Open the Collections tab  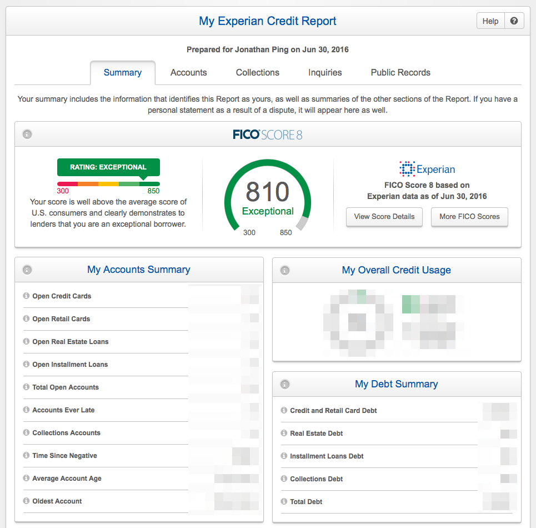[x=257, y=72]
